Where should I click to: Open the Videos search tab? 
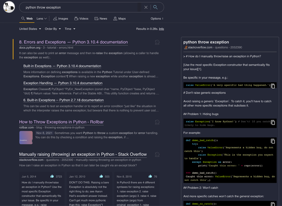click(81, 18)
